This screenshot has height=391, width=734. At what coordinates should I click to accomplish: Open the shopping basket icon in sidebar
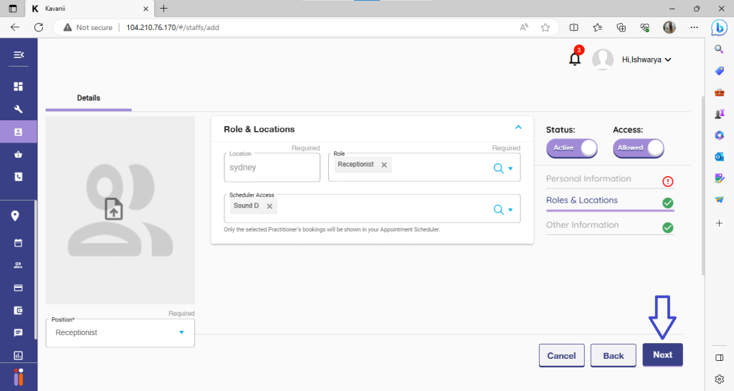[19, 154]
